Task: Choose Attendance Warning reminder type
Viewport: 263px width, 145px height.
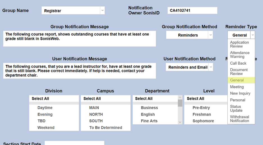Action: tap(241, 55)
